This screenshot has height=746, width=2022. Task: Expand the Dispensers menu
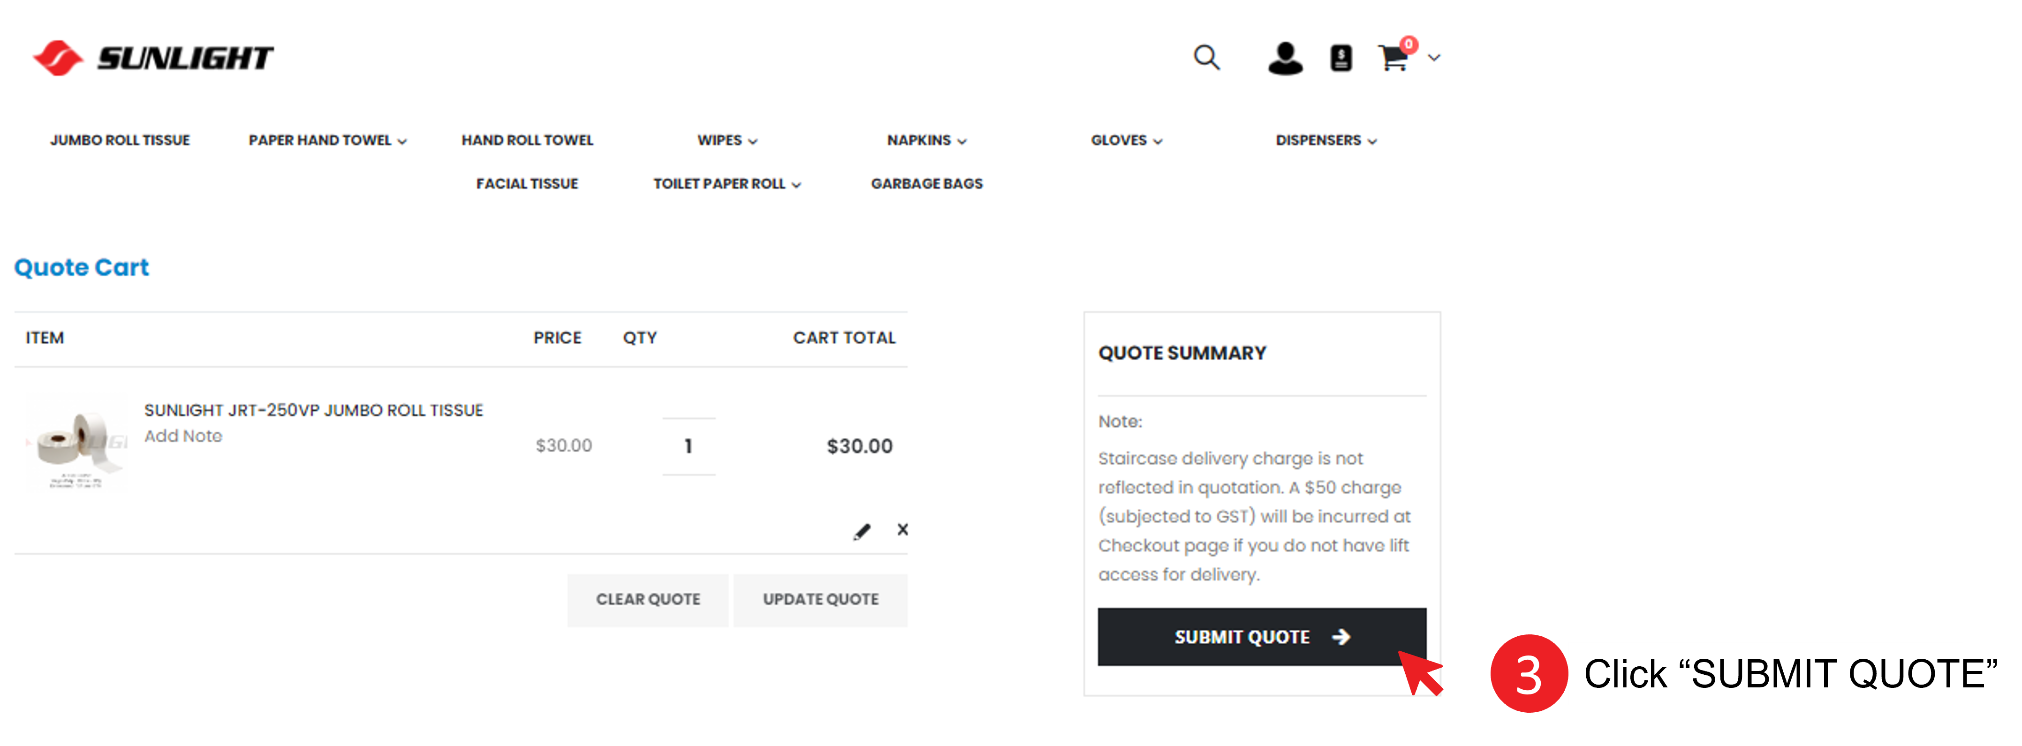click(1326, 140)
